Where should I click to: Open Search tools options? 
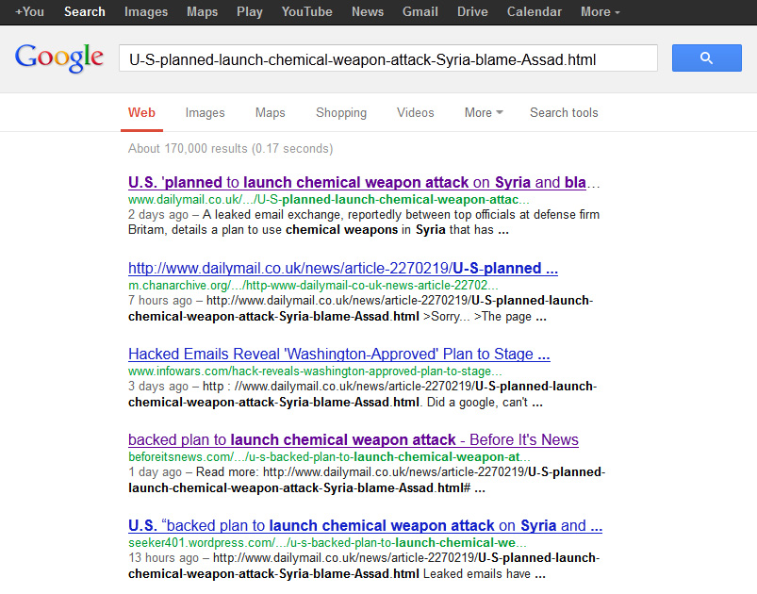coord(564,112)
